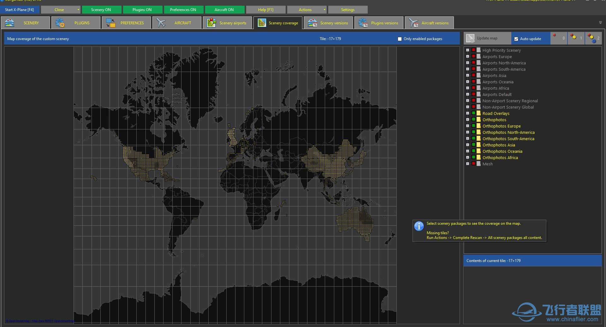Click the folder icon of Airports South-America
This screenshot has height=327, width=606.
coord(478,69)
